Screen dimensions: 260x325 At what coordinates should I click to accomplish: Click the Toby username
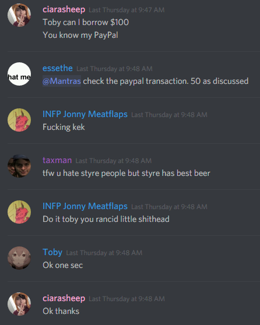[52, 252]
